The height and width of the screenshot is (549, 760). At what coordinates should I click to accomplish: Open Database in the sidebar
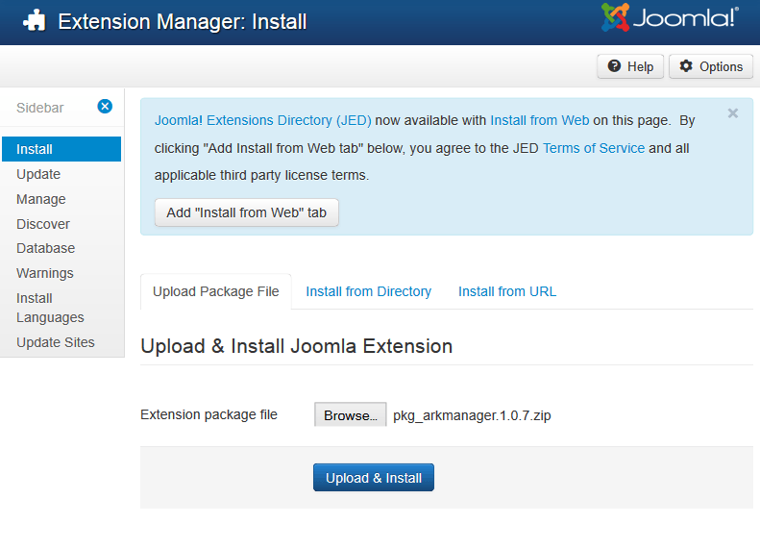tap(45, 248)
